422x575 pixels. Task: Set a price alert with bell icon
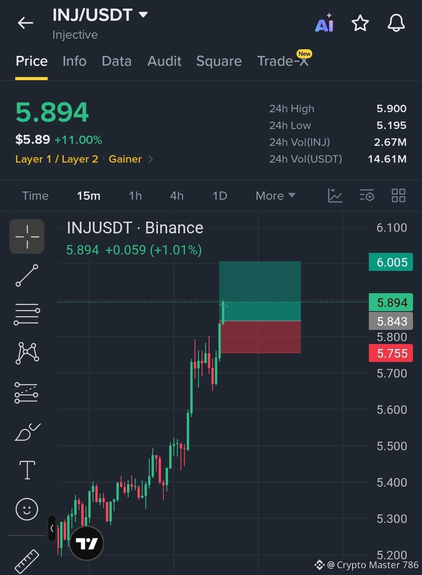tap(396, 23)
